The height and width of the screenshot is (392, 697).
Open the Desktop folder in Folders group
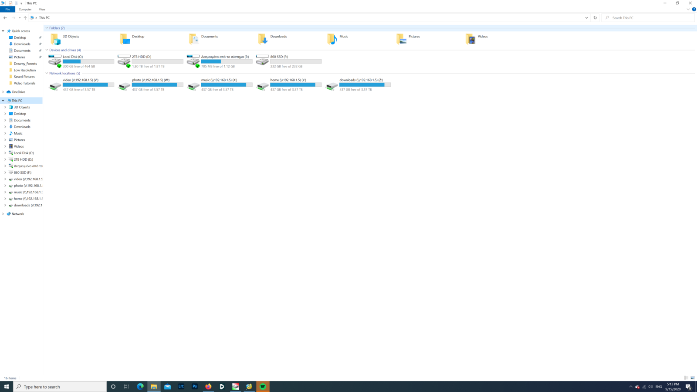click(125, 39)
